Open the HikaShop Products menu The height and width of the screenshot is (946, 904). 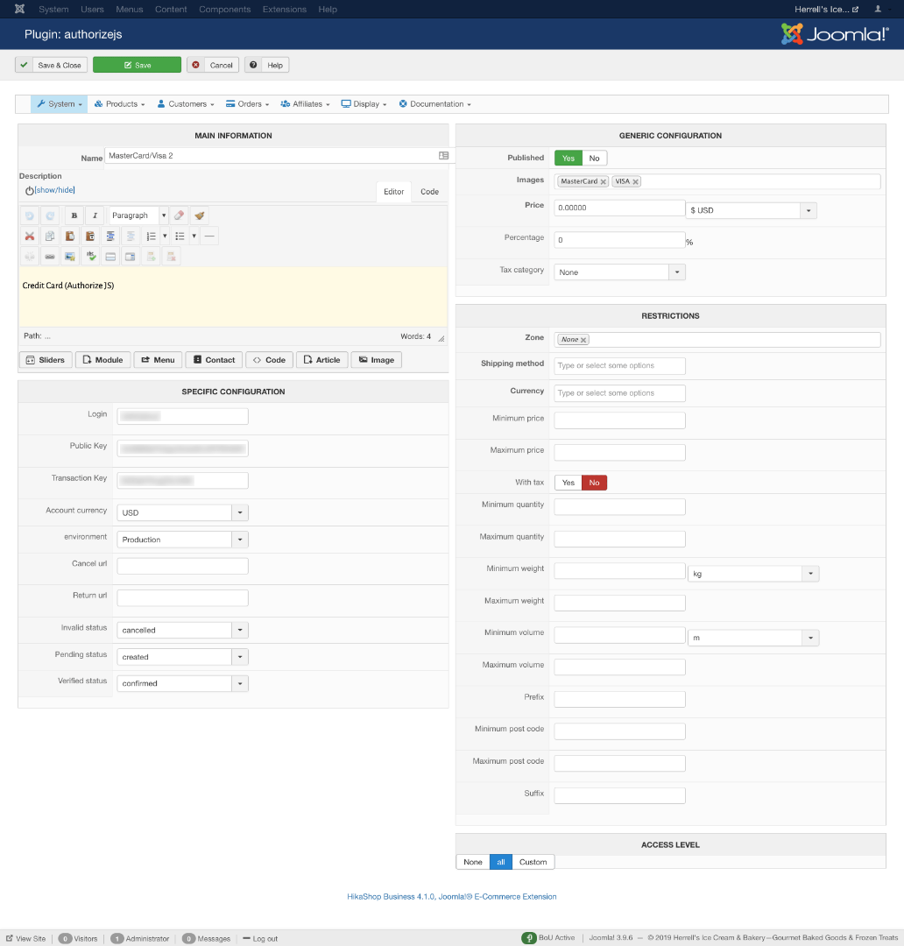119,104
